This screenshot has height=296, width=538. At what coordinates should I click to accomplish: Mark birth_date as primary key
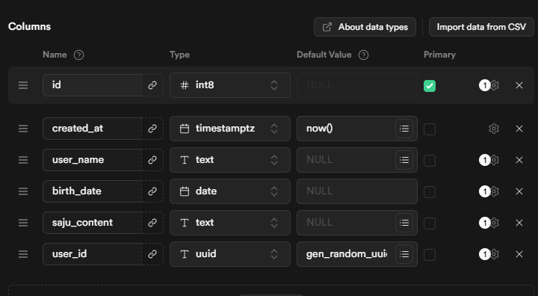pos(430,192)
